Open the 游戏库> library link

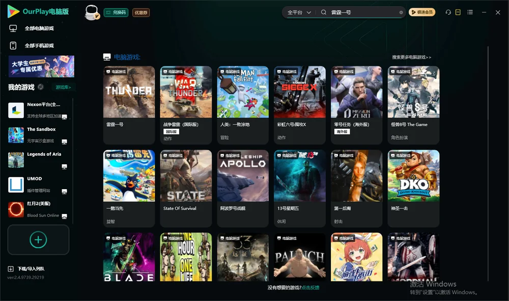pos(63,87)
